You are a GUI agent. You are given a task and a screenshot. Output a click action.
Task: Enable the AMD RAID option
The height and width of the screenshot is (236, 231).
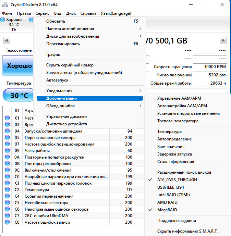tap(167, 202)
